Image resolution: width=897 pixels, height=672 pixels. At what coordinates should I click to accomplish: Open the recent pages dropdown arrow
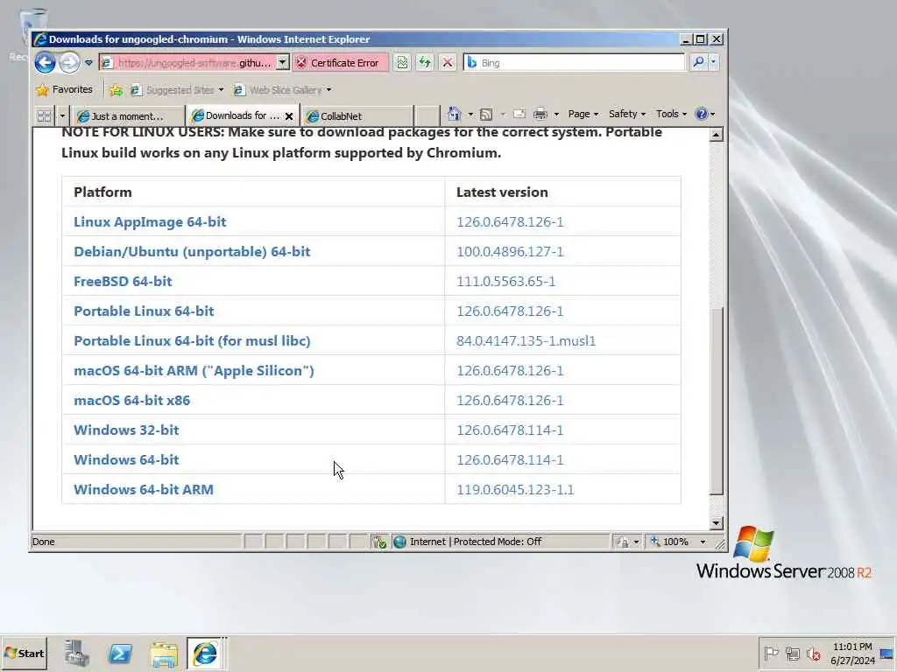click(88, 63)
